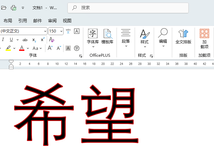Open the Change Case Aa menu
The height and width of the screenshot is (161, 214).
[x=37, y=48]
